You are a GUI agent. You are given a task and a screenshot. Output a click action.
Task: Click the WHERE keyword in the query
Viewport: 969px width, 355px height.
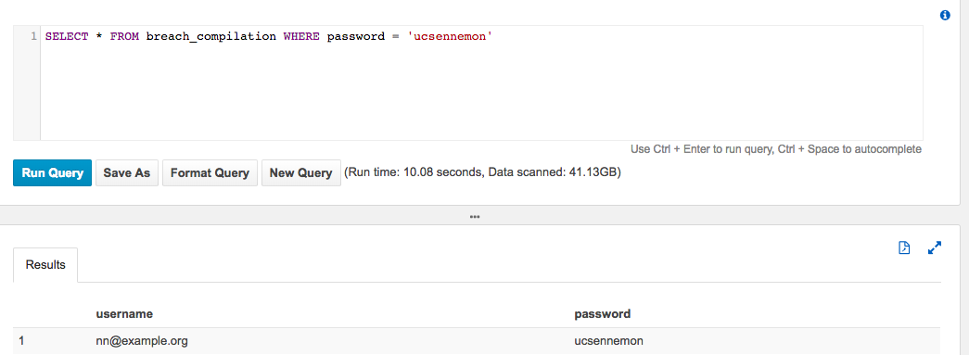tap(301, 36)
